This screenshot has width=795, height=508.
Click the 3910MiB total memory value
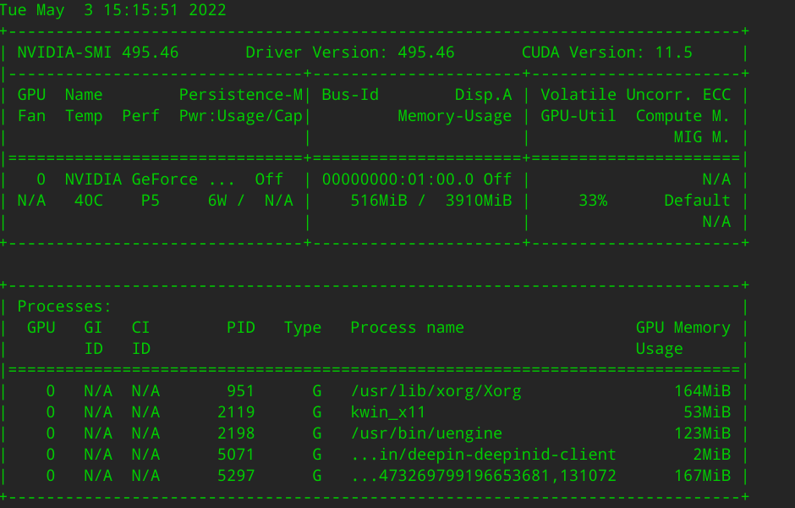point(479,201)
